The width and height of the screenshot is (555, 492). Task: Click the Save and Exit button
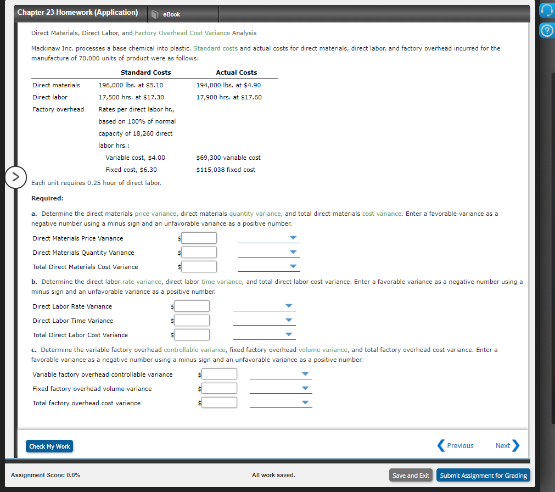tap(410, 475)
